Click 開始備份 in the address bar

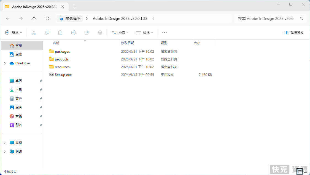tap(70, 18)
